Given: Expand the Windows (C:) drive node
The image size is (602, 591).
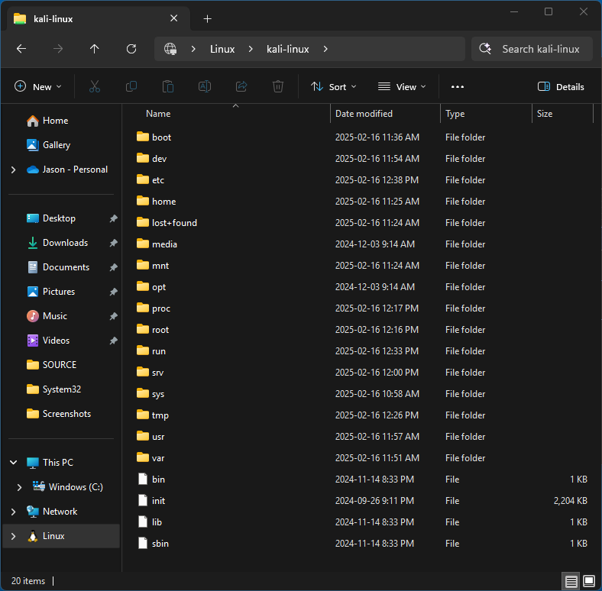Looking at the screenshot, I should coord(19,487).
